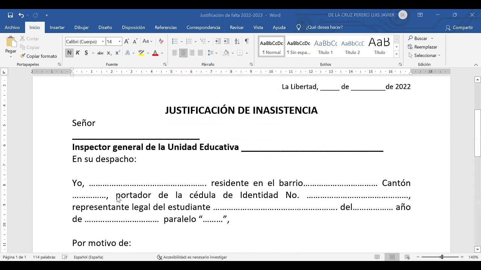The image size is (481, 270).
Task: Open the Calibri font dropdown
Action: click(x=103, y=41)
